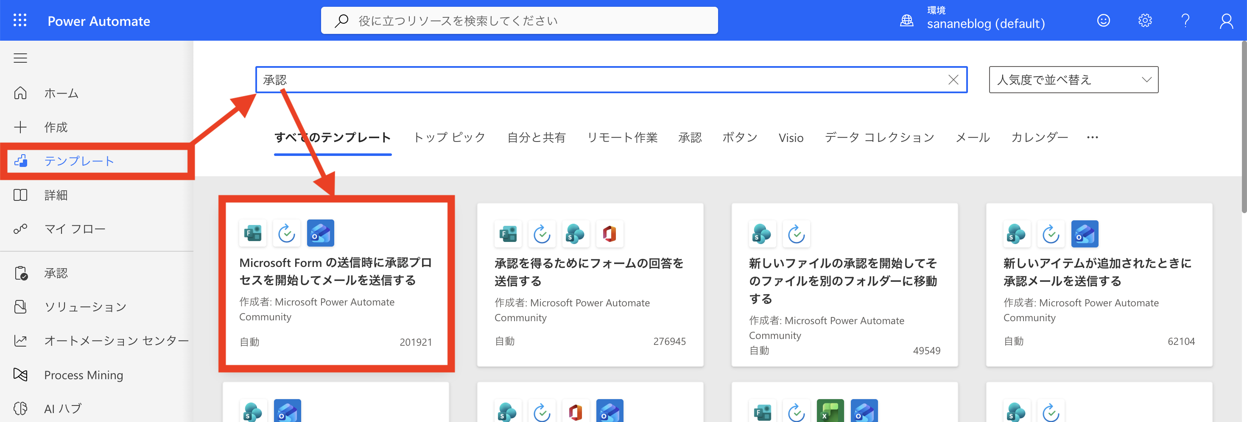Click the Power Automate title link
The image size is (1247, 422).
tap(99, 21)
